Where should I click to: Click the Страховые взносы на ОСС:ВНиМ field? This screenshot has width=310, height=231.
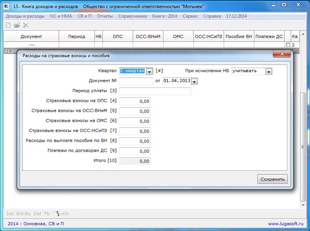pyautogui.click(x=135, y=111)
